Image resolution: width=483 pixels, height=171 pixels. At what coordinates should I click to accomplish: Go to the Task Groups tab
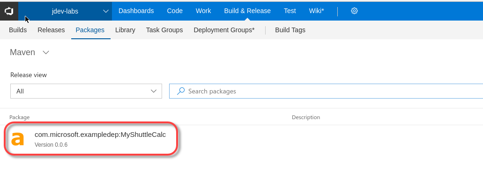(x=164, y=30)
